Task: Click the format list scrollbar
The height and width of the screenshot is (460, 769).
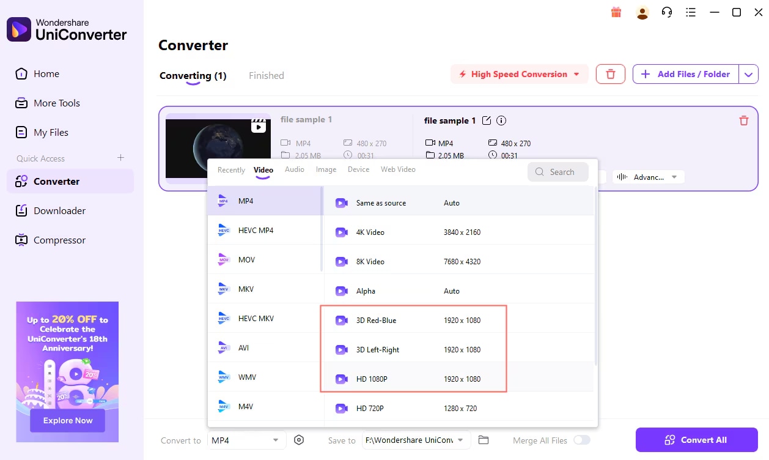Action: (322, 229)
